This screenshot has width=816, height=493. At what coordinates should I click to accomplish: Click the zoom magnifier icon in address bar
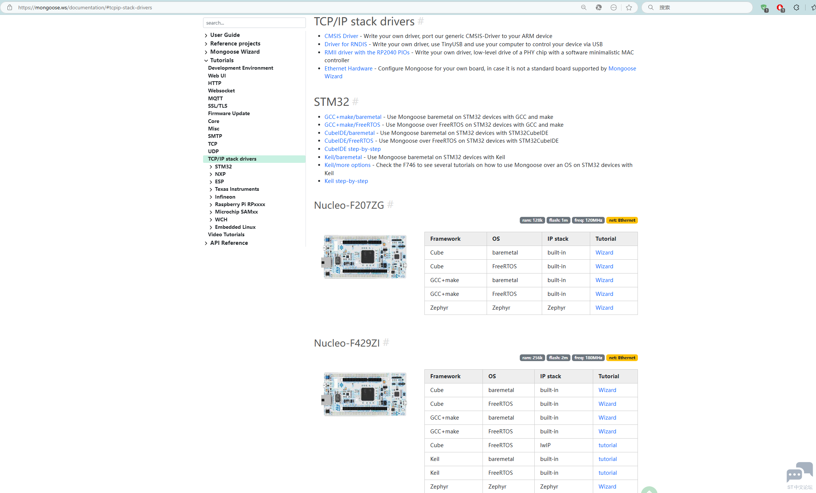coord(584,7)
